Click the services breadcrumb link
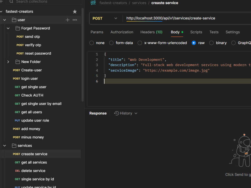The image size is (251, 188). pos(139,3)
